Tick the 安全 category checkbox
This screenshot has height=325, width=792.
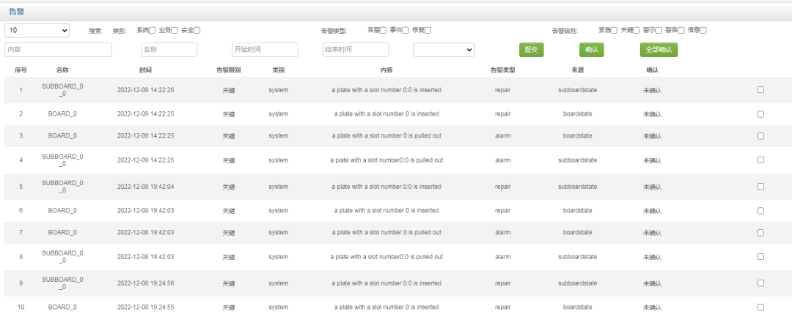pos(197,30)
